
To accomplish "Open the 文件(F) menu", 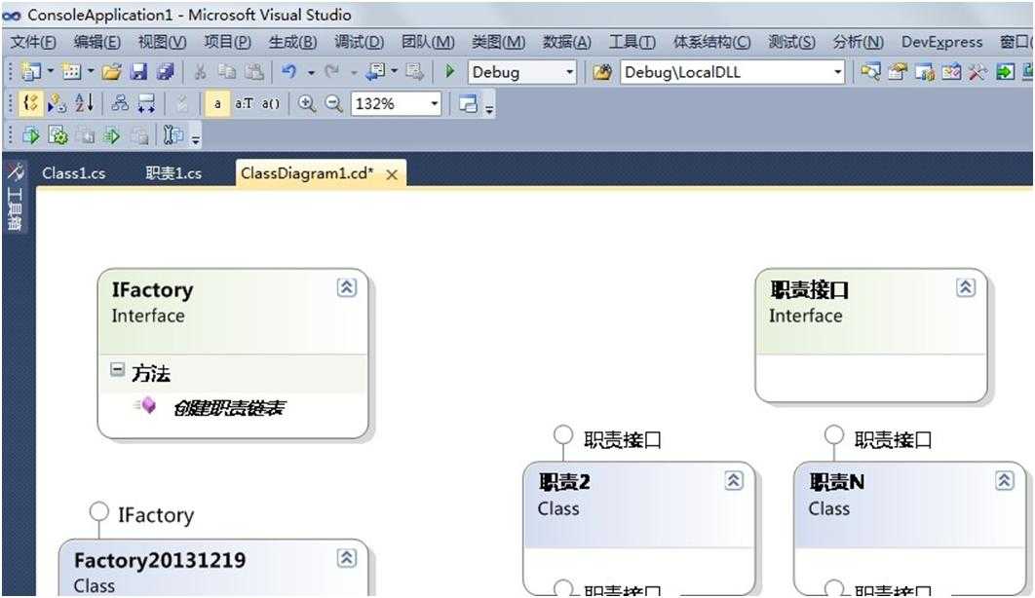I will tap(33, 42).
